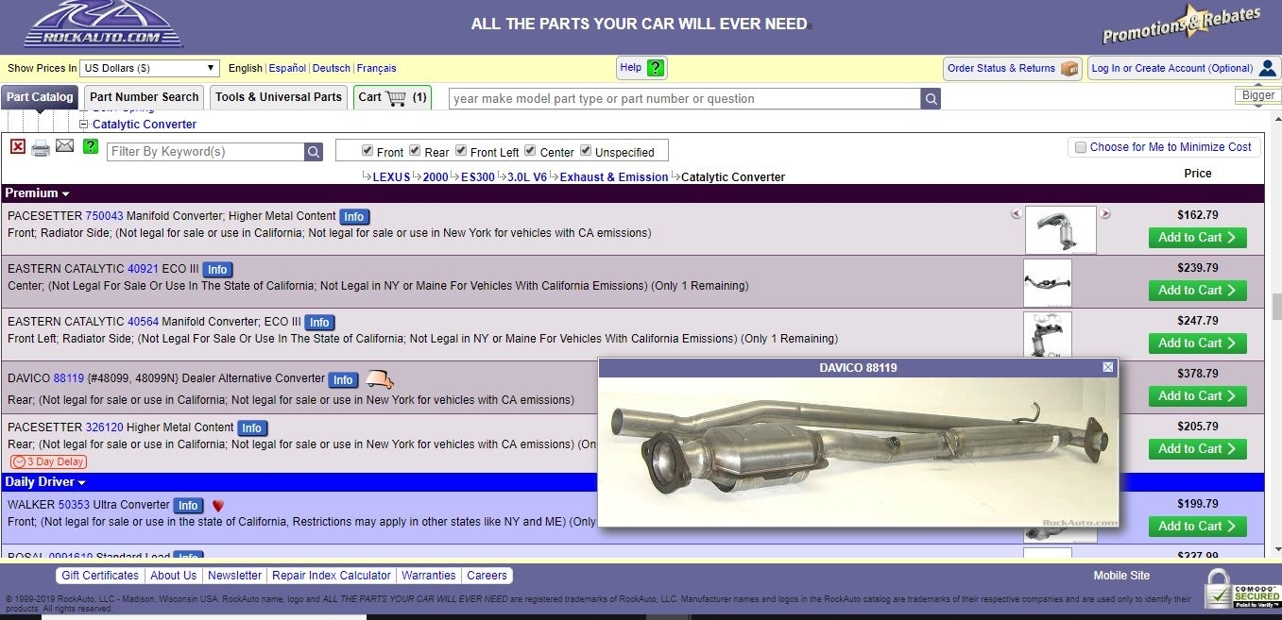Open part number 88119 link
Viewport: 1282px width, 620px height.
(x=69, y=378)
